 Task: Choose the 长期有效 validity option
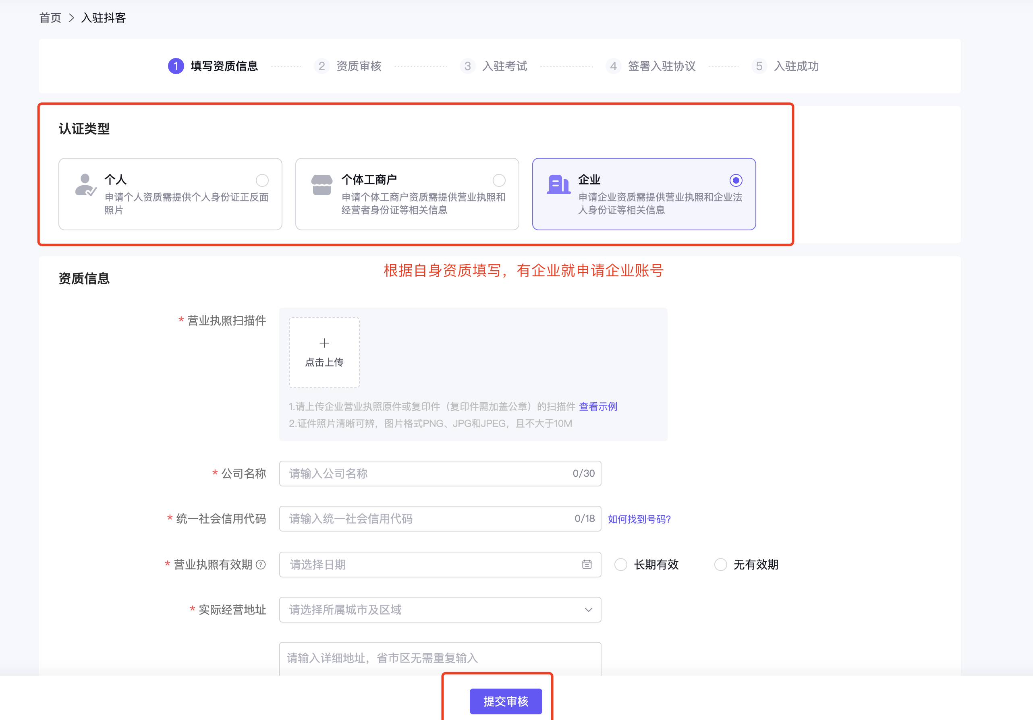tap(620, 565)
